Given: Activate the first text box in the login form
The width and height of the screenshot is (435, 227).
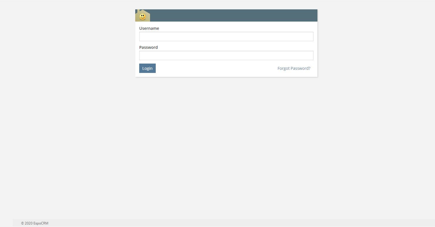Looking at the screenshot, I should (226, 37).
